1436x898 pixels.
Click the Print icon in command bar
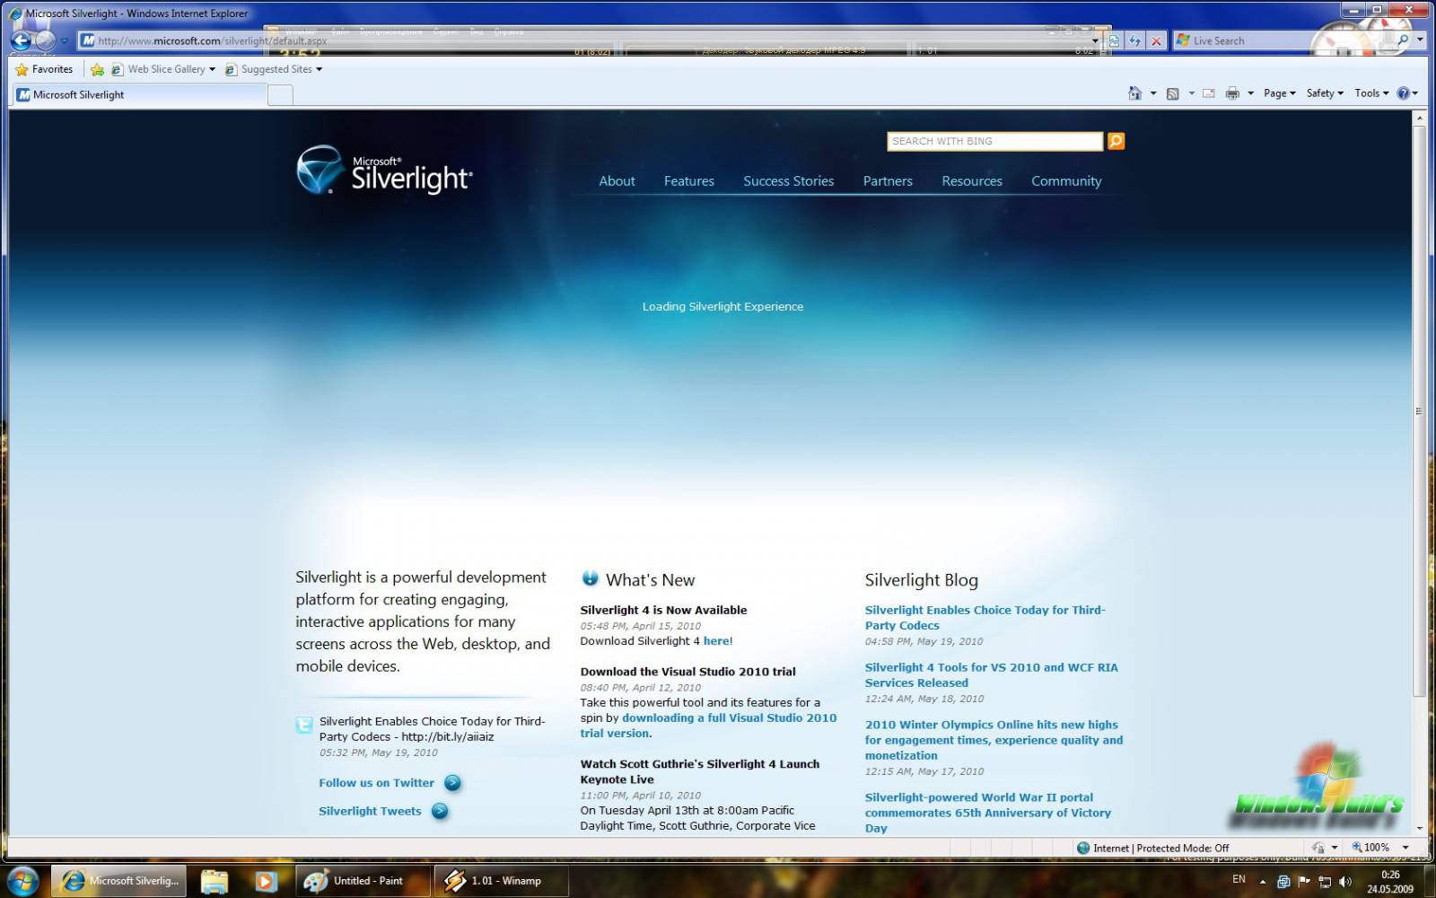pos(1232,93)
